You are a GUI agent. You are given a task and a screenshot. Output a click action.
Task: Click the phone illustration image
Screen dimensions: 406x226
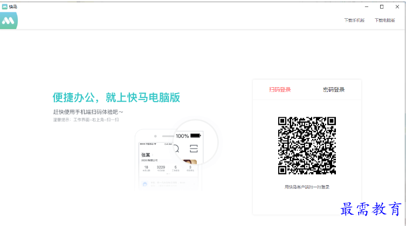point(176,155)
